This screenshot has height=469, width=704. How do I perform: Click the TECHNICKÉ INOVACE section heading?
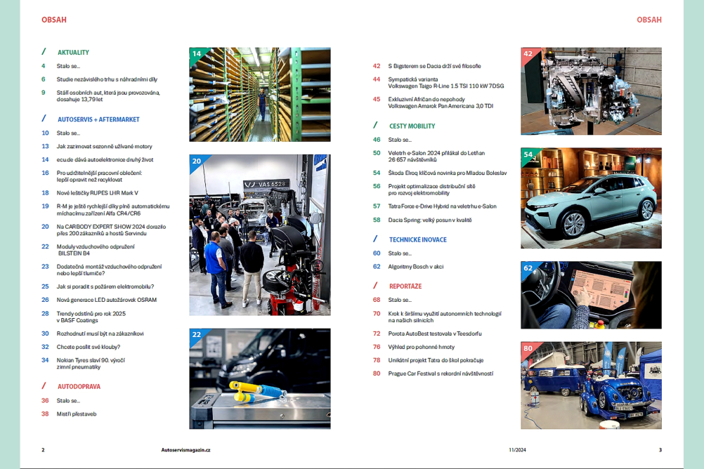click(x=418, y=239)
